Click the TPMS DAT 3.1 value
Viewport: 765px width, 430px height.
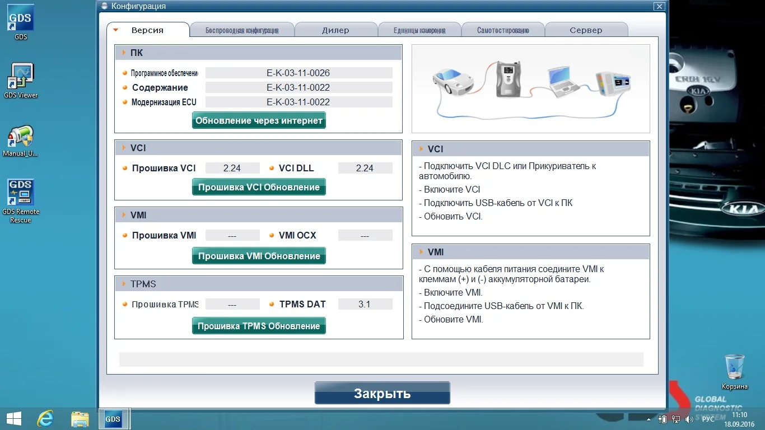(x=365, y=304)
